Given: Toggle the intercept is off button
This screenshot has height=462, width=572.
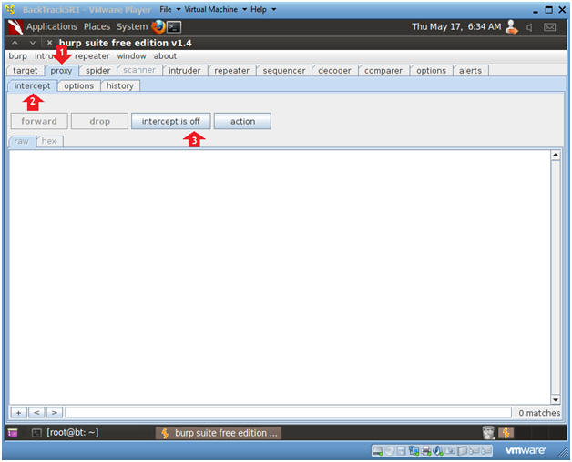Looking at the screenshot, I should click(170, 121).
